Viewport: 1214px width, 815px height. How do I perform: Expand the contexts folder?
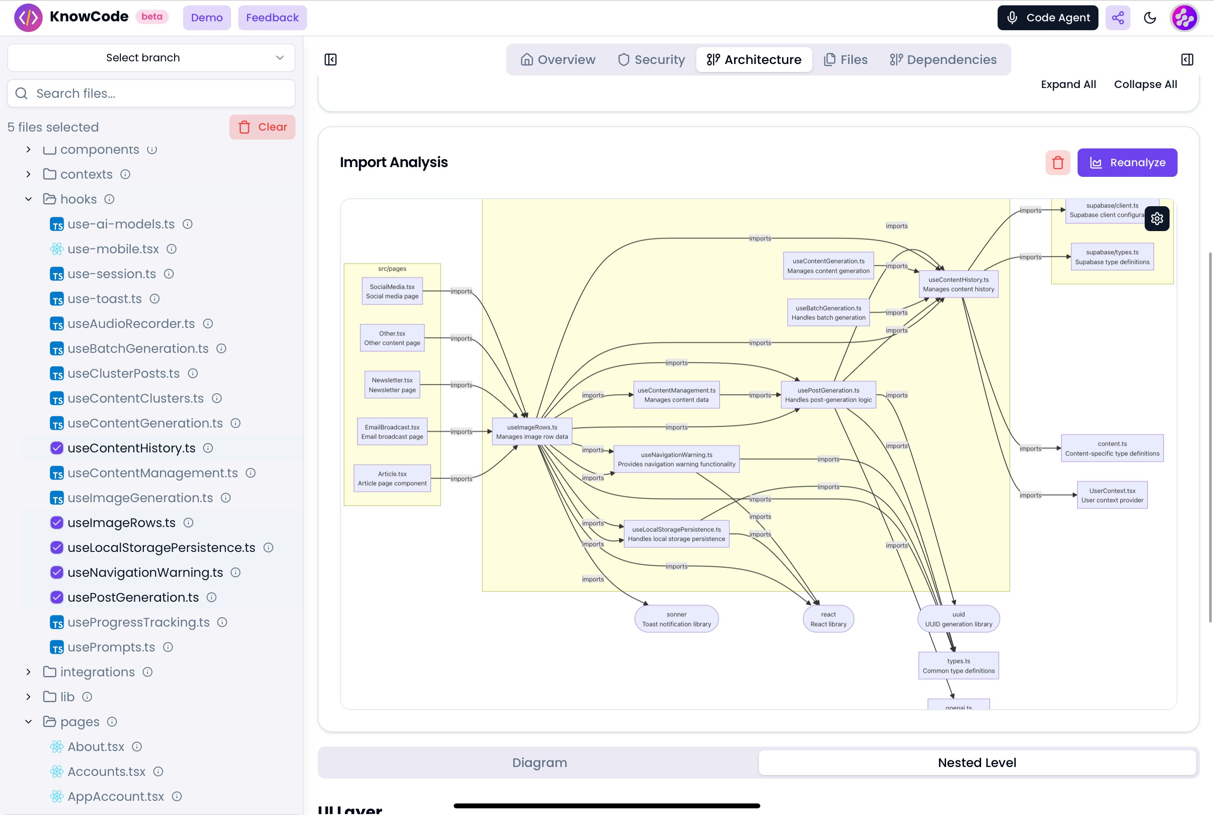tap(28, 174)
